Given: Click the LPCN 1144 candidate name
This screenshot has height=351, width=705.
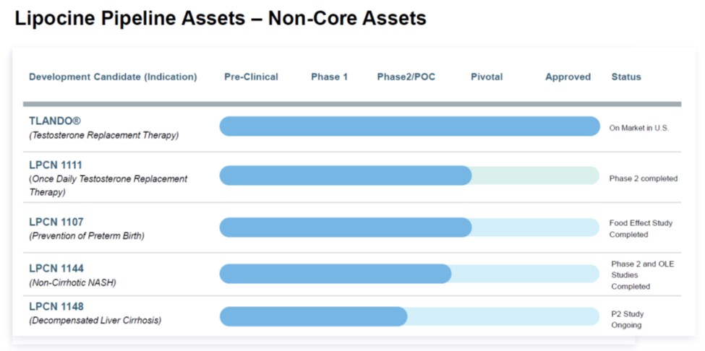Looking at the screenshot, I should click(x=56, y=269).
